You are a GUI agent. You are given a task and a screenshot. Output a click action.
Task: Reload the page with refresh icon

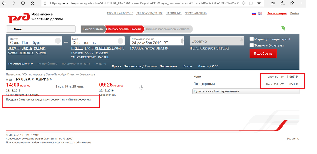23,3
